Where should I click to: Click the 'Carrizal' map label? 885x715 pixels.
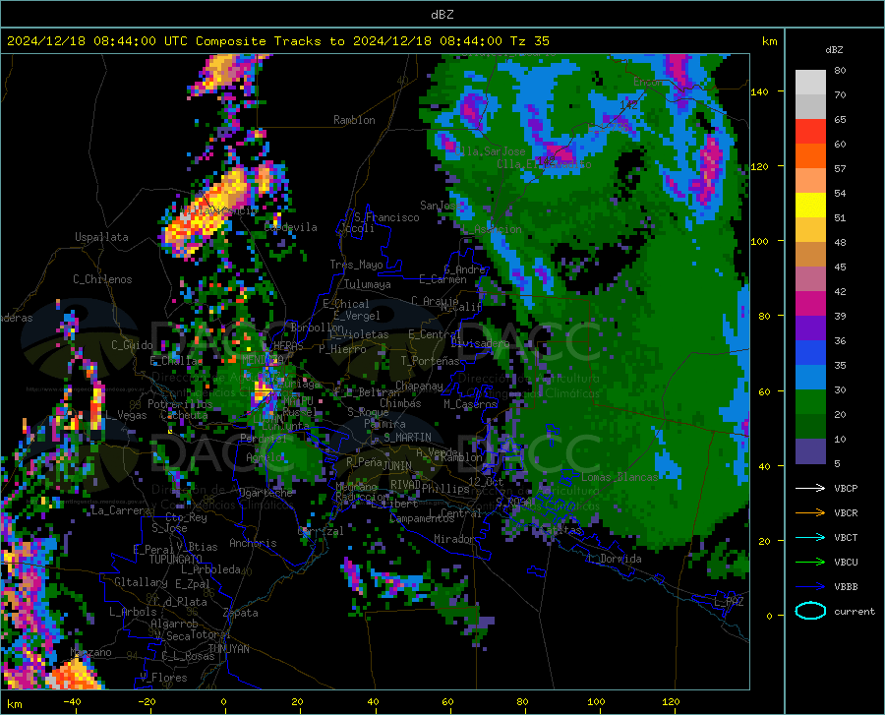pyautogui.click(x=321, y=531)
